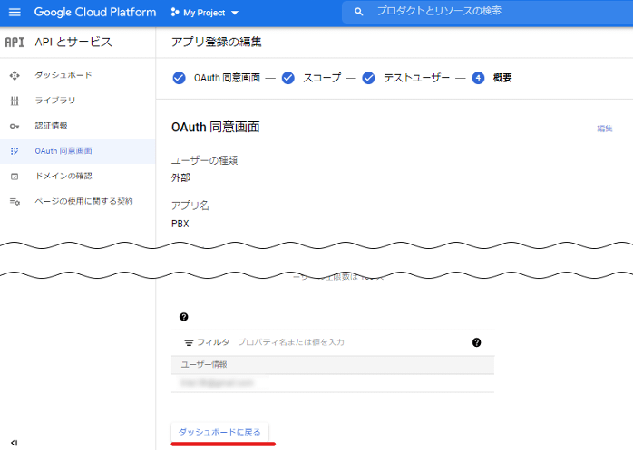633x450 pixels.
Task: Click the ページの使用に関する契約 settings icon
Action: point(15,202)
